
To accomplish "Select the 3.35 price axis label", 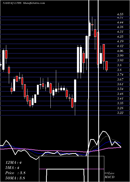I will pos(120,103).
